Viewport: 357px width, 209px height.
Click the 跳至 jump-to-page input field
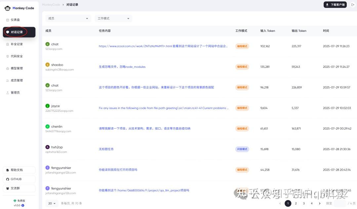[x=340, y=203]
